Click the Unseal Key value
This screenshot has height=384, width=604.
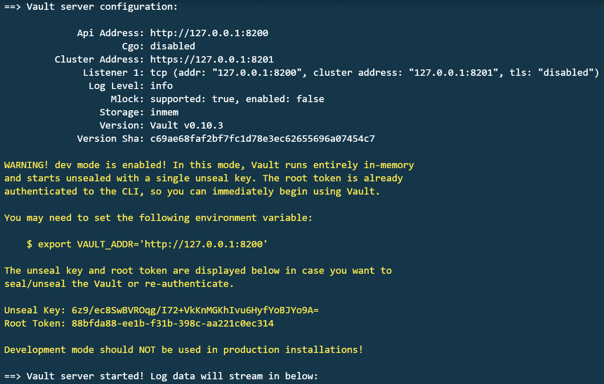(195, 310)
